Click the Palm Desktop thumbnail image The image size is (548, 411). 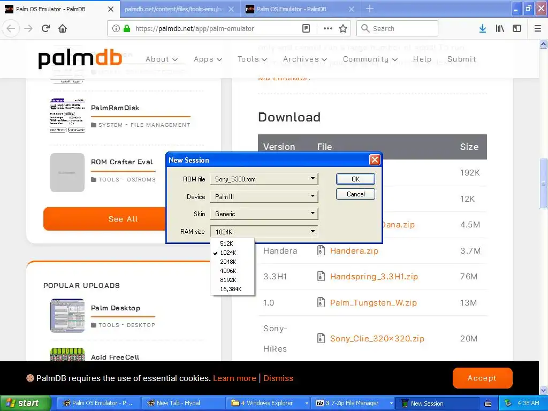pyautogui.click(x=67, y=316)
